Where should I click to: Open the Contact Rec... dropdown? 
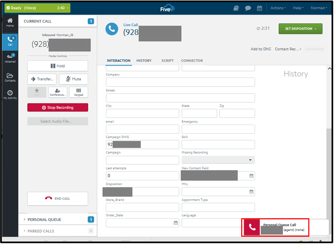288,49
